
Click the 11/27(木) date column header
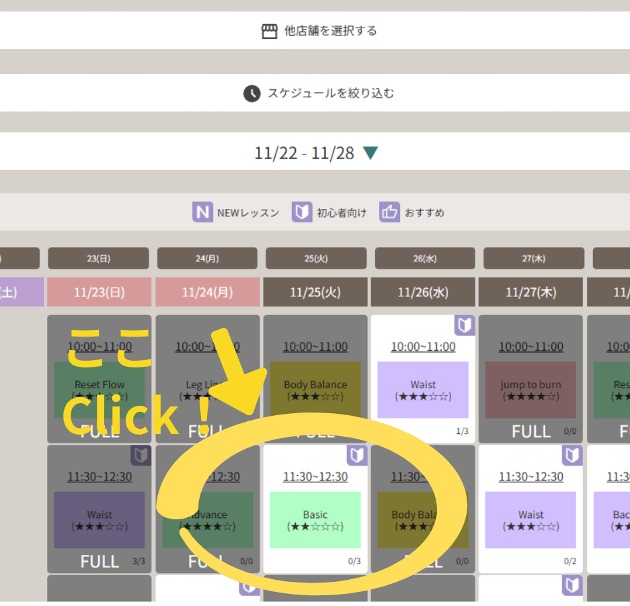(530, 292)
